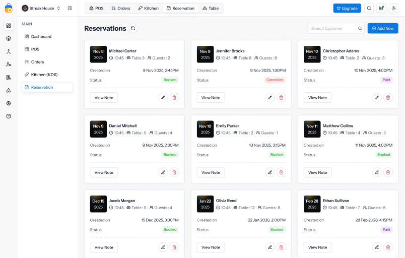
Task: Toggle light/dark theme sun icon
Action: 394,8
